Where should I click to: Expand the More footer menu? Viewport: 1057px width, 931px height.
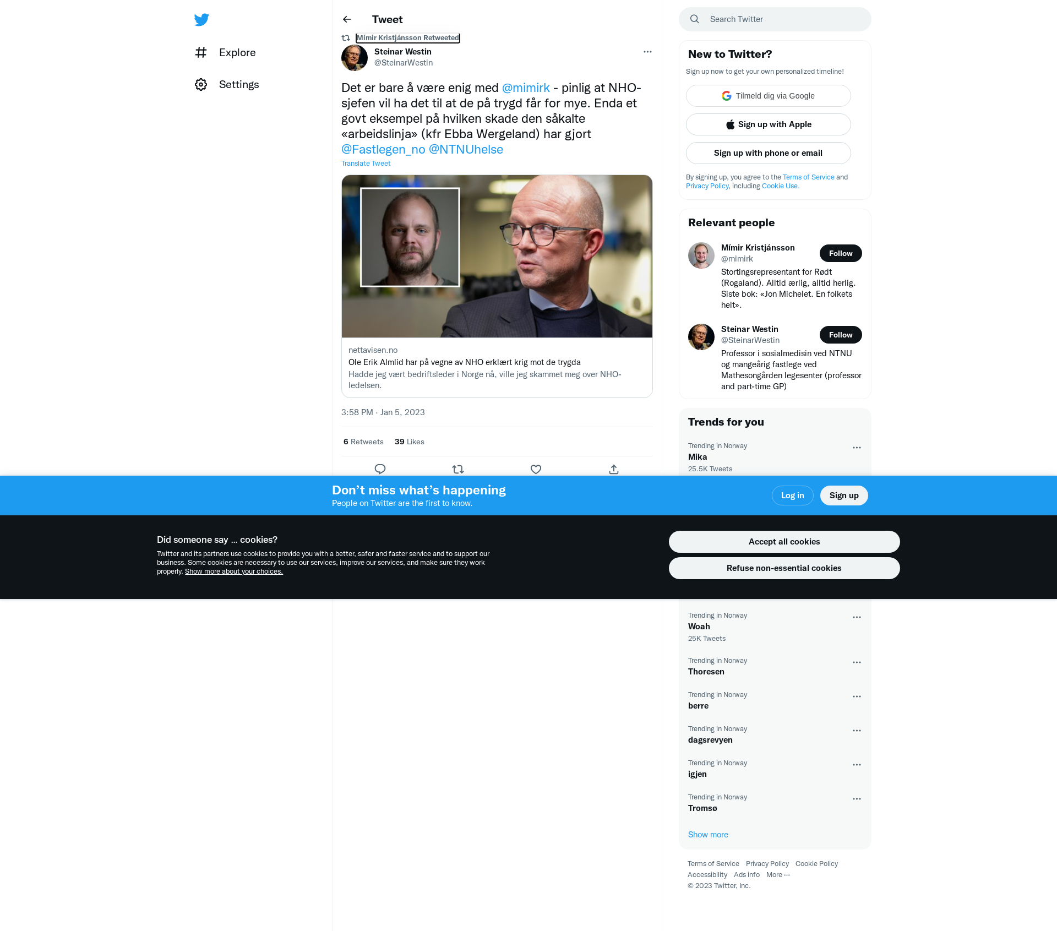click(x=778, y=874)
